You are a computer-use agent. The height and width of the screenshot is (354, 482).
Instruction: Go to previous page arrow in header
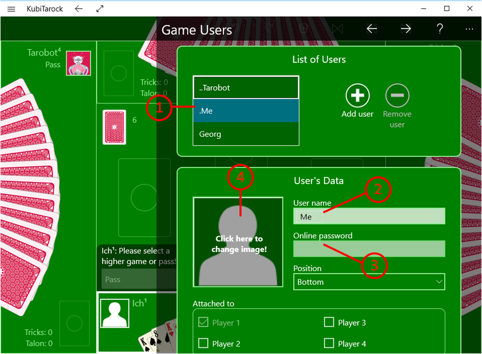click(372, 29)
